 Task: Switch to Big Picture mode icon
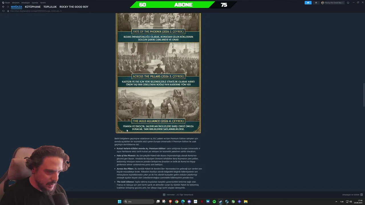click(348, 3)
